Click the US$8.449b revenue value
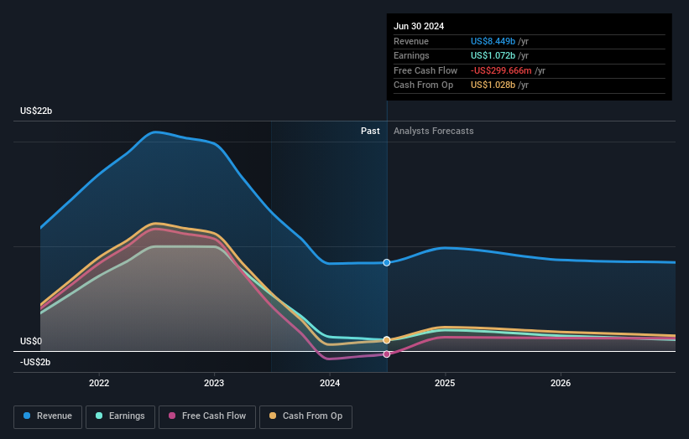 pos(493,41)
